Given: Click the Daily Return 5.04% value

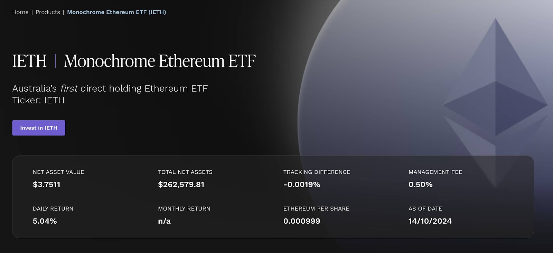Looking at the screenshot, I should pyautogui.click(x=45, y=221).
